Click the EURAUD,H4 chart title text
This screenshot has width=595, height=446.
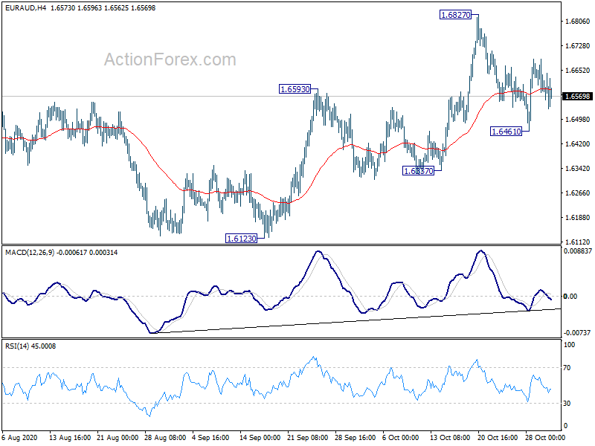tap(25, 7)
